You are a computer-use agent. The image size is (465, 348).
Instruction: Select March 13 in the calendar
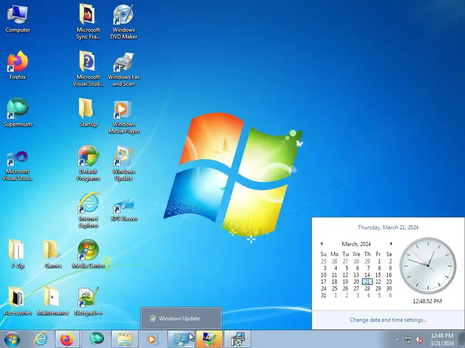point(356,275)
